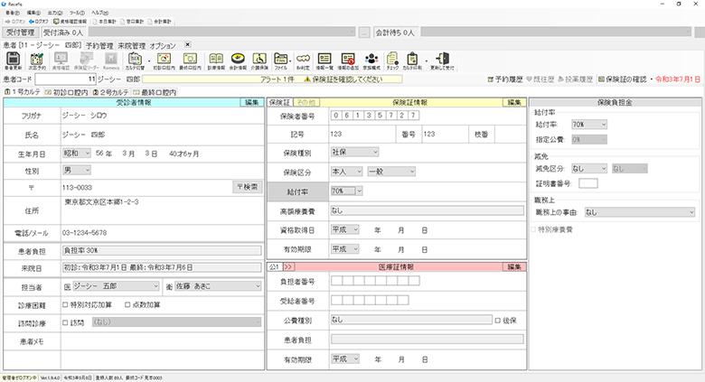705x382 pixels.
Task: Open the 診療情報 book icon
Action: tap(216, 59)
